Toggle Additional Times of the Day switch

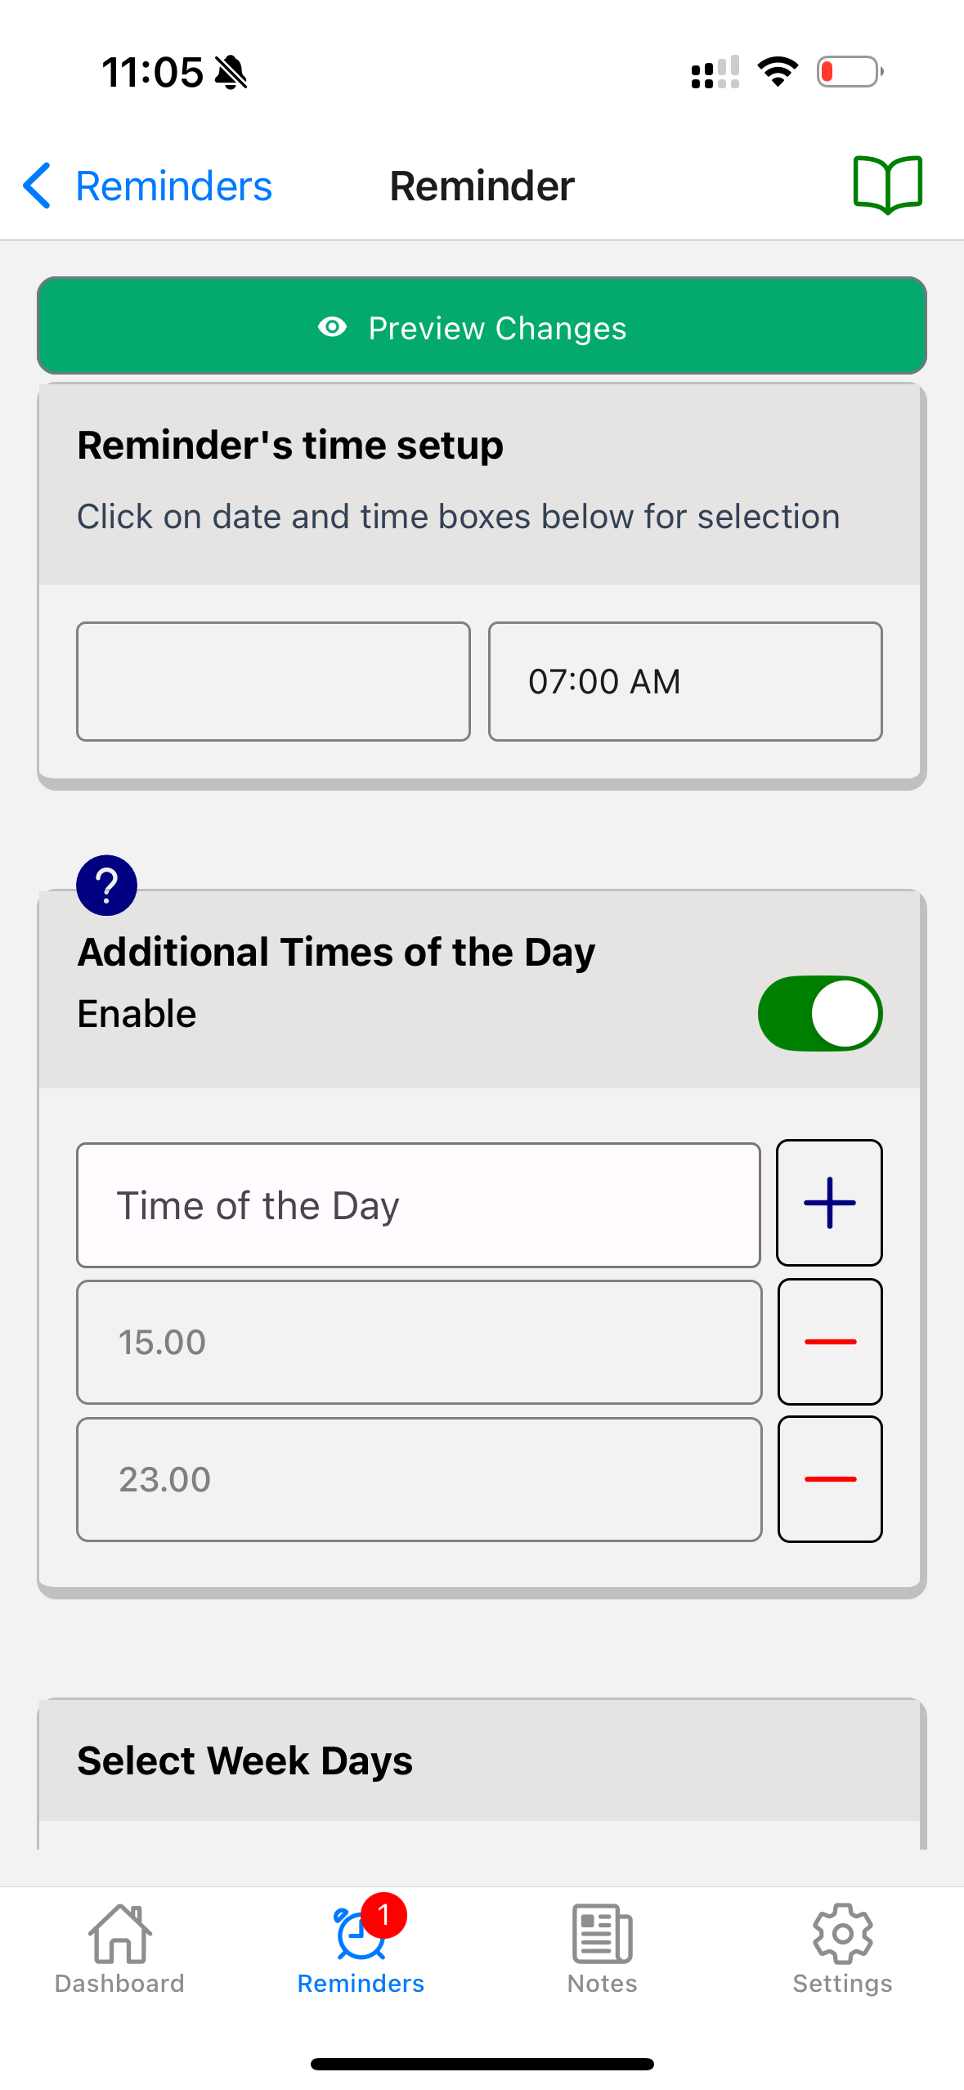(819, 1013)
